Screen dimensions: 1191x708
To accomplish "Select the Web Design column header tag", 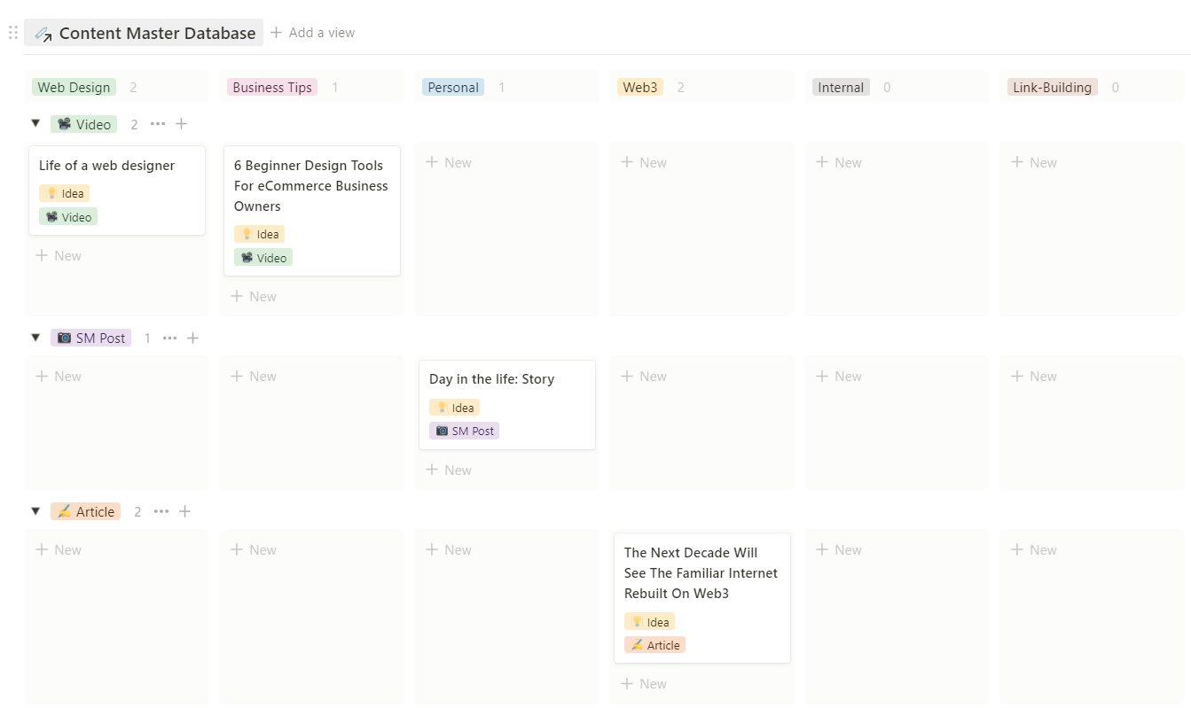I will (74, 87).
